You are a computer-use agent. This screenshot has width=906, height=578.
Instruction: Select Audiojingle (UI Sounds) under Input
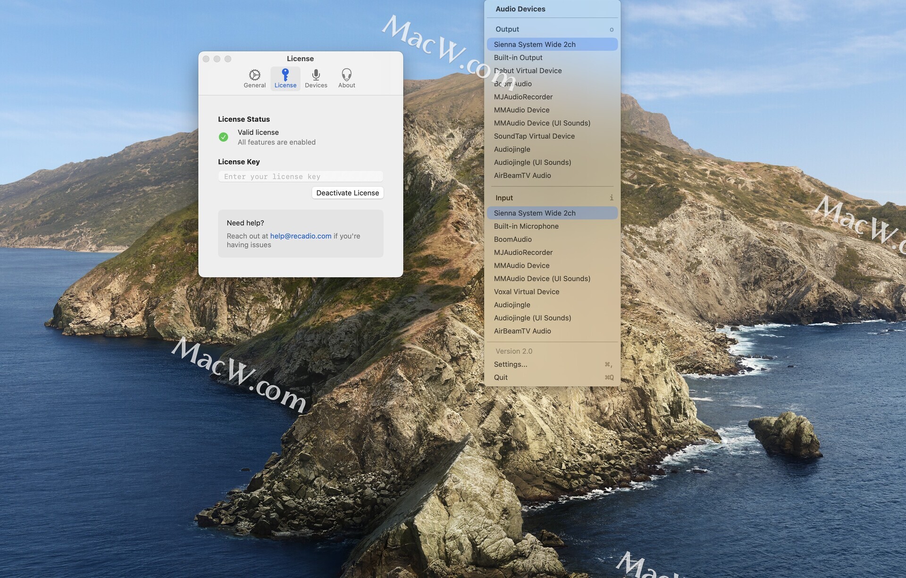pos(532,318)
